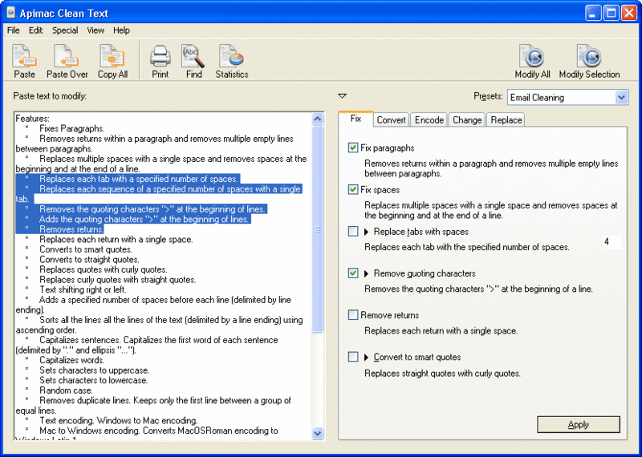Click line 'Replaces each return with a single space.'

pyautogui.click(x=116, y=240)
